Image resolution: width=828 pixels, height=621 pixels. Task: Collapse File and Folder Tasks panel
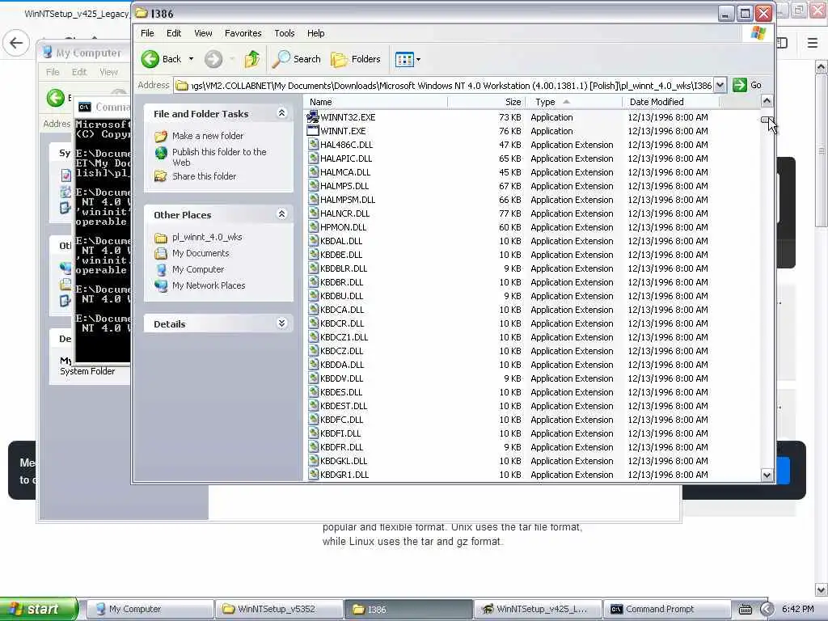point(281,113)
